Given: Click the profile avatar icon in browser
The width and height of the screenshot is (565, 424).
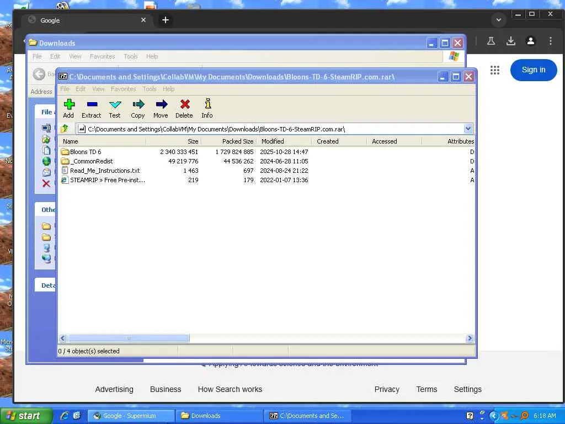Looking at the screenshot, I should point(530,41).
